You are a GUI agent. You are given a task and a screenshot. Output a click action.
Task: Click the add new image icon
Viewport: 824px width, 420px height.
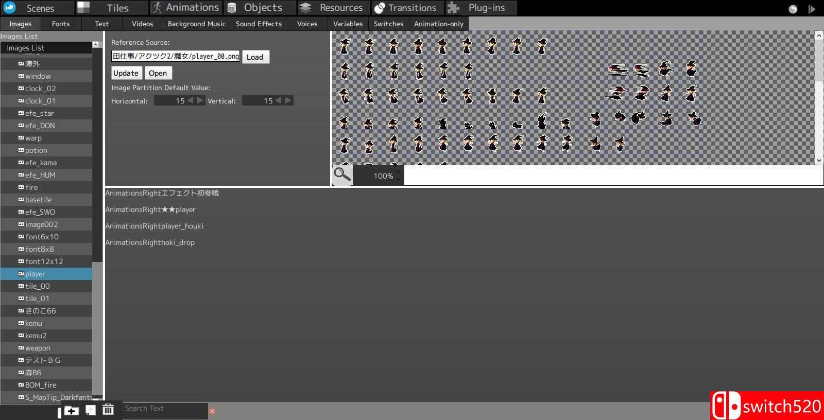(x=90, y=410)
